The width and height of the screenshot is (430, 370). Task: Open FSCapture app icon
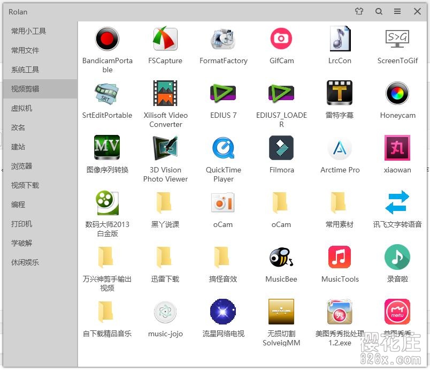tap(165, 39)
